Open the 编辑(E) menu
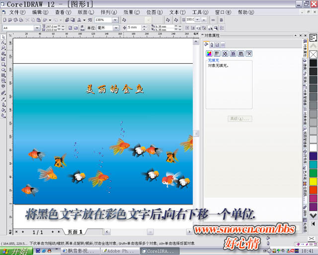The height and width of the screenshot is (255, 318). point(40,12)
